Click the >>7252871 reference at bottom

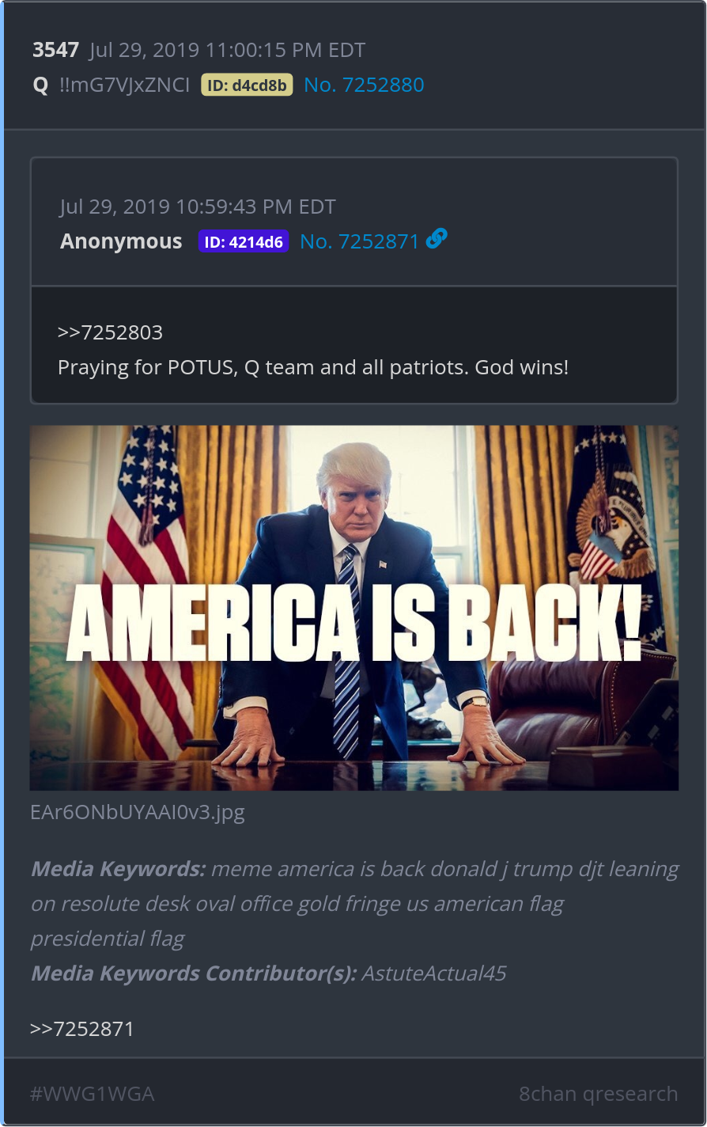point(82,1029)
